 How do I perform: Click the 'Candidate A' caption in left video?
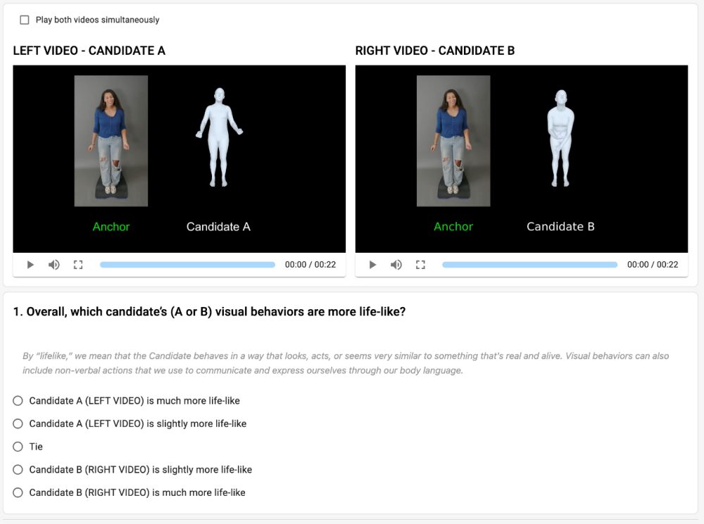coord(219,227)
